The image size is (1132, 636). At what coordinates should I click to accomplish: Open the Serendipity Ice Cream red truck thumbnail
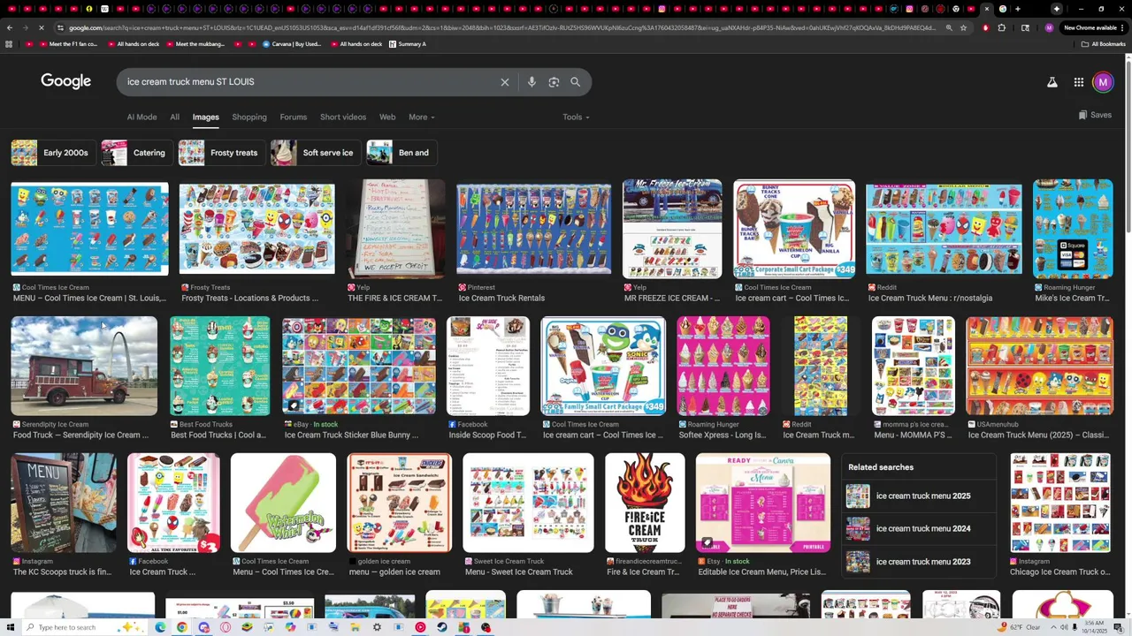[x=84, y=366]
